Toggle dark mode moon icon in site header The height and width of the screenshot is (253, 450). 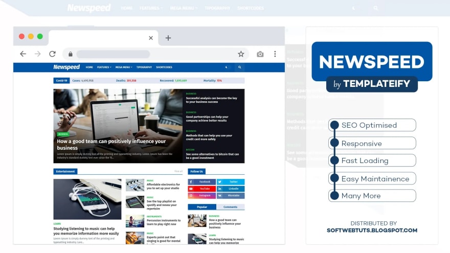tap(226, 67)
